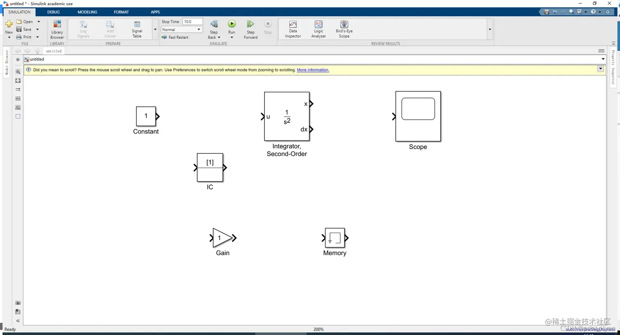Viewport: 620px width, 335px height.
Task: Open the Model Browser side panel
Action: click(7, 62)
